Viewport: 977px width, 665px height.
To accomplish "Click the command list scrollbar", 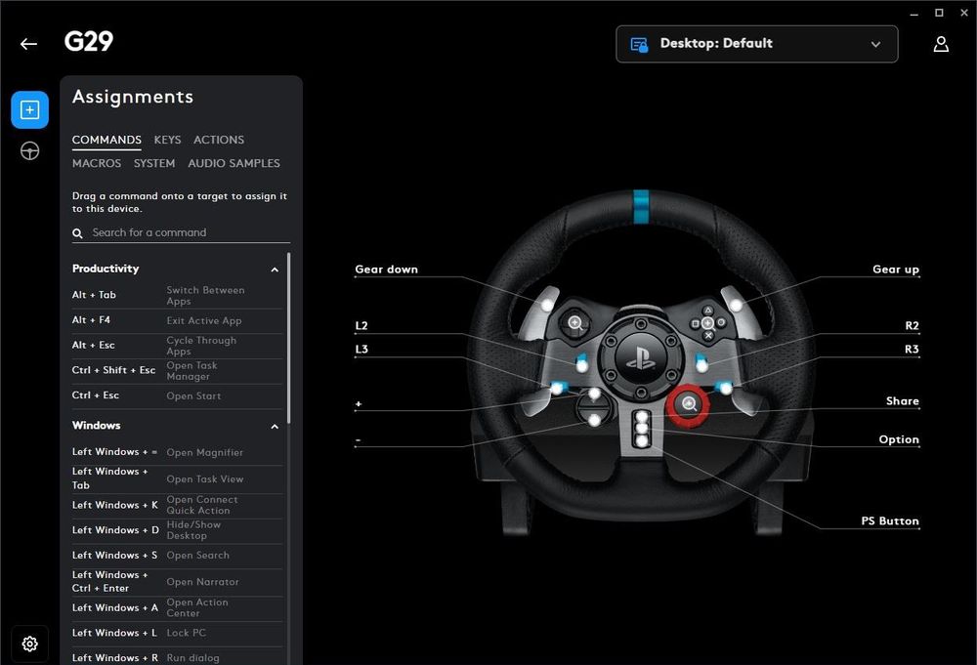I will [288, 332].
